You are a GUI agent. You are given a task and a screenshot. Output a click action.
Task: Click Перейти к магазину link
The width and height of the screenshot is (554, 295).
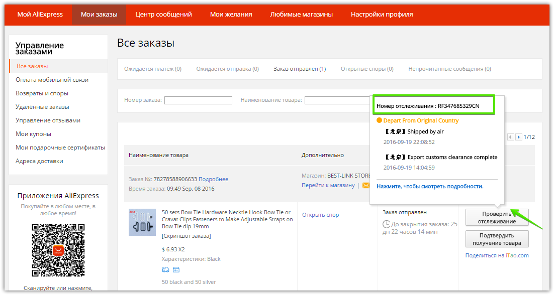pos(328,185)
